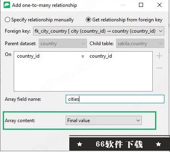Click the right country_id field in On list

[x=101, y=56]
